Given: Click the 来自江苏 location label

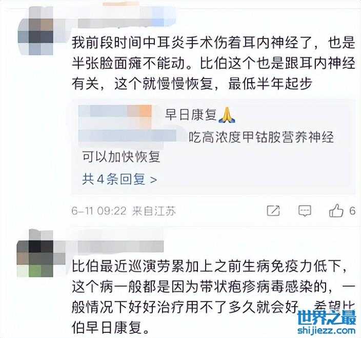Looking at the screenshot, I should (x=154, y=211).
